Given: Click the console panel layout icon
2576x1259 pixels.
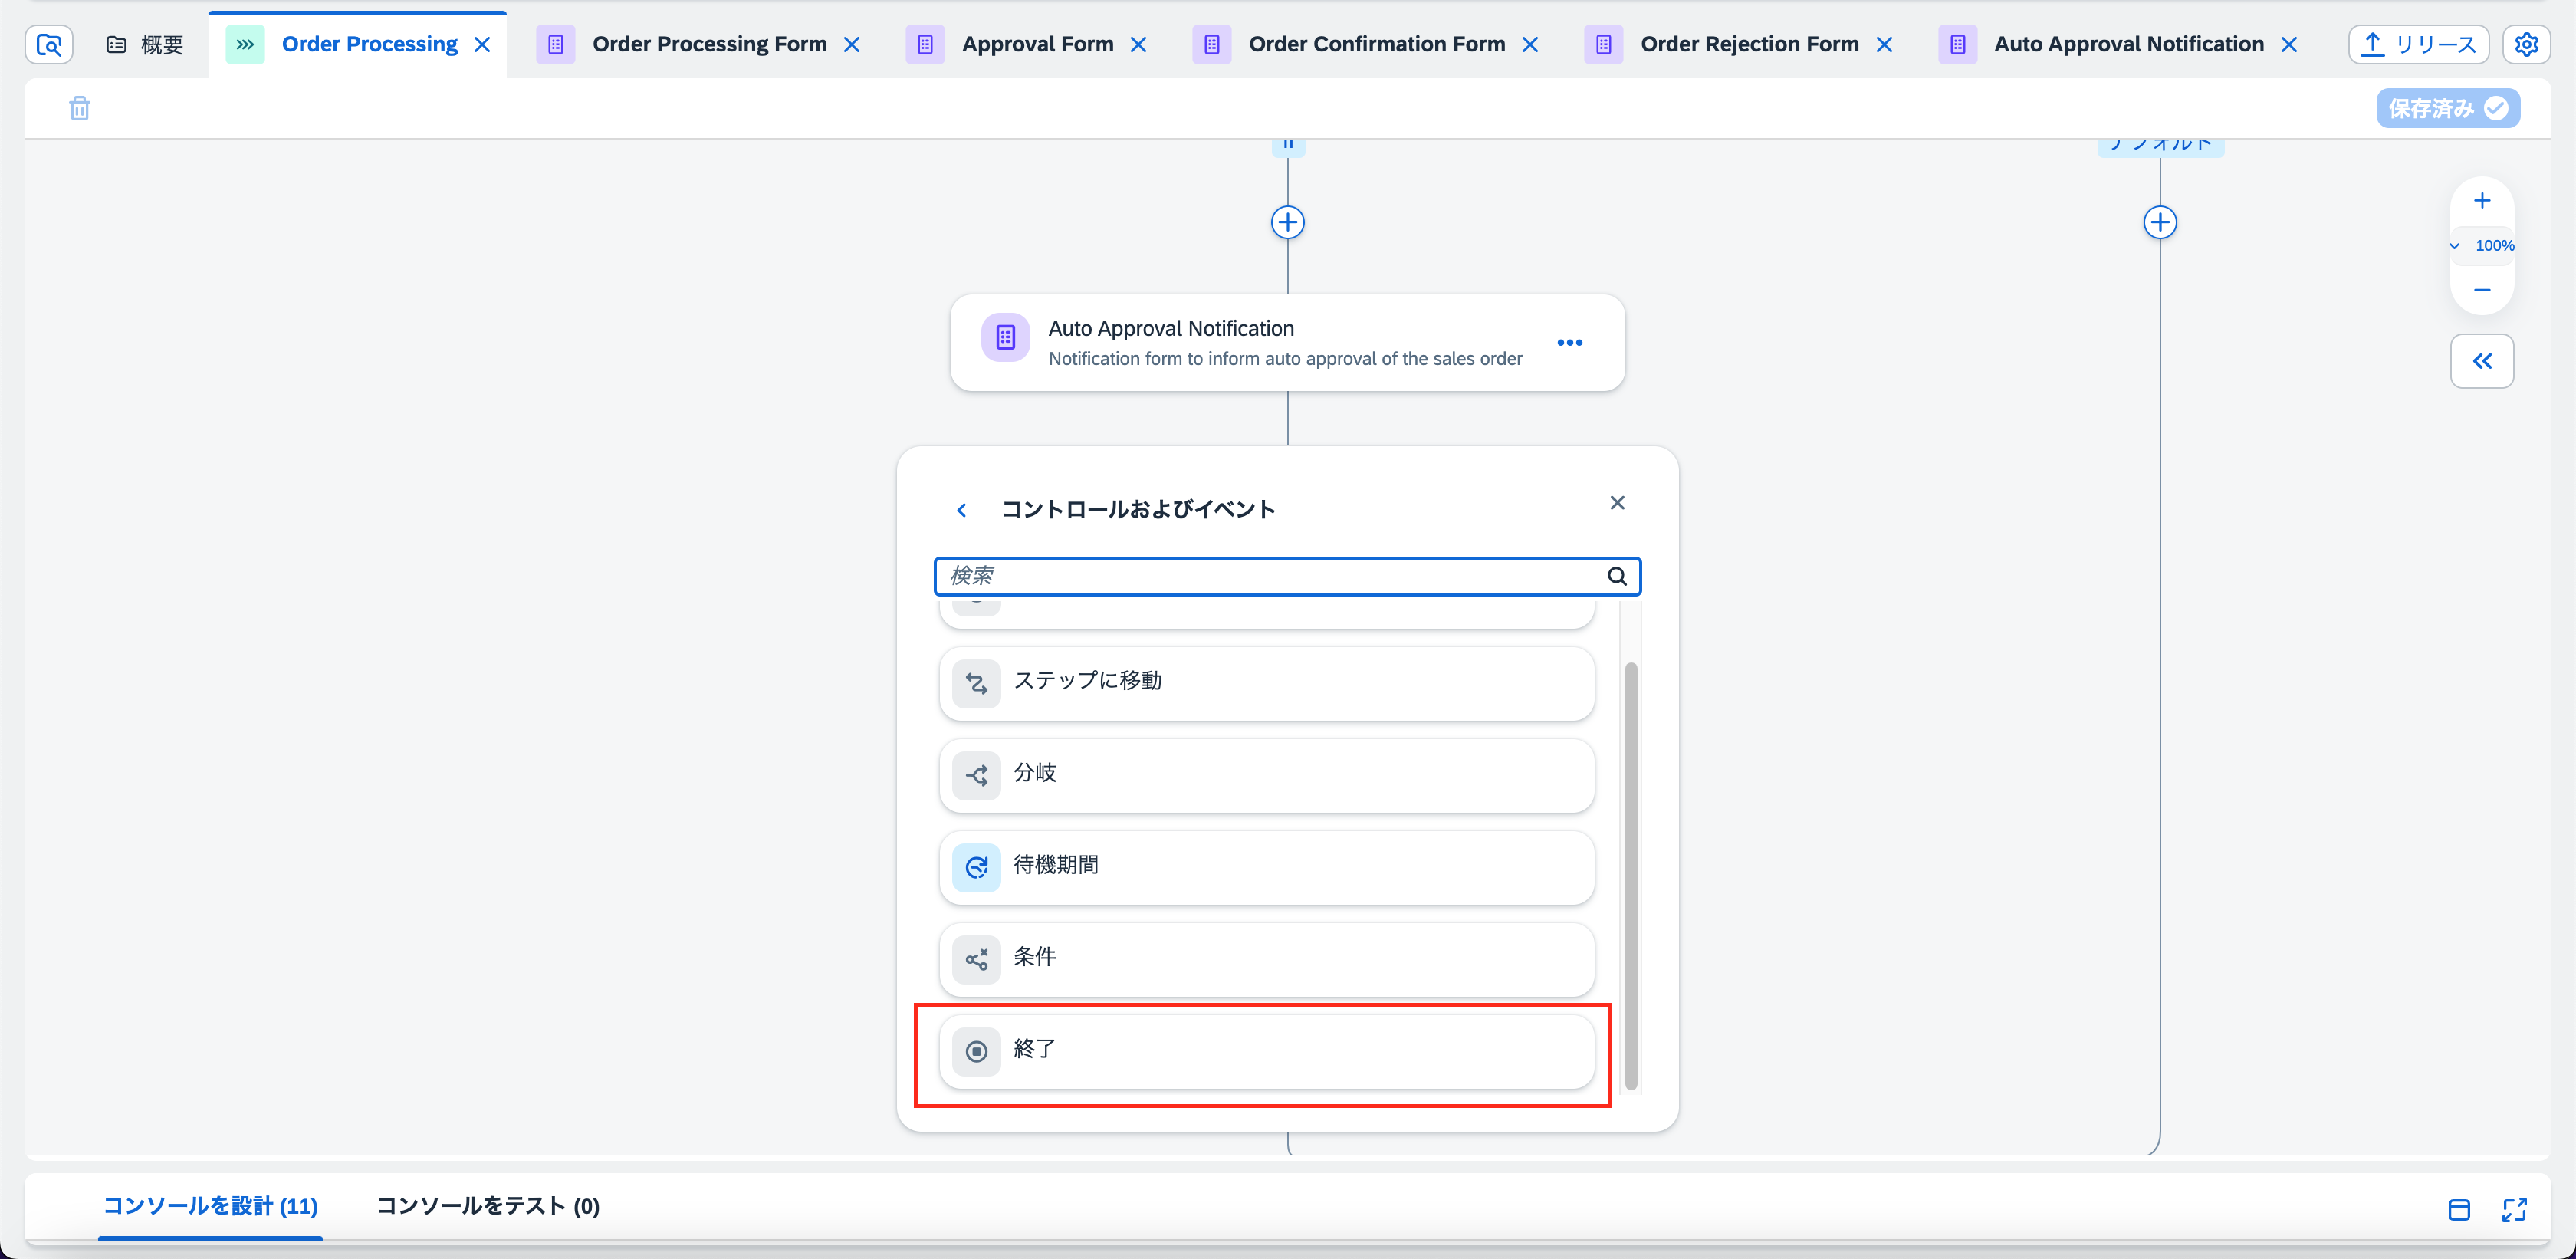Looking at the screenshot, I should pos(2459,1209).
